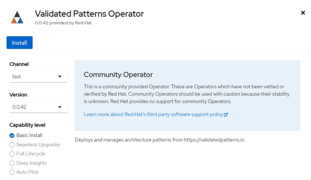Open the Channel dropdown showing fast
The height and width of the screenshot is (180, 311).
click(x=39, y=77)
